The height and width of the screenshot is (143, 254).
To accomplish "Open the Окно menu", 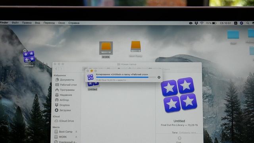I will point(62,23).
